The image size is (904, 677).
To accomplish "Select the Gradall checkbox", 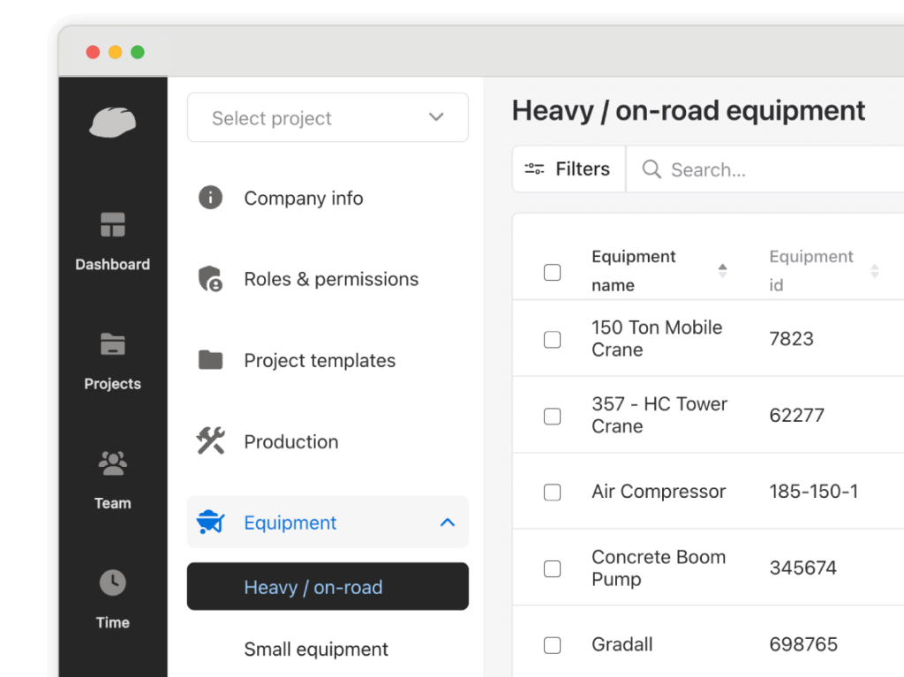I will point(553,644).
